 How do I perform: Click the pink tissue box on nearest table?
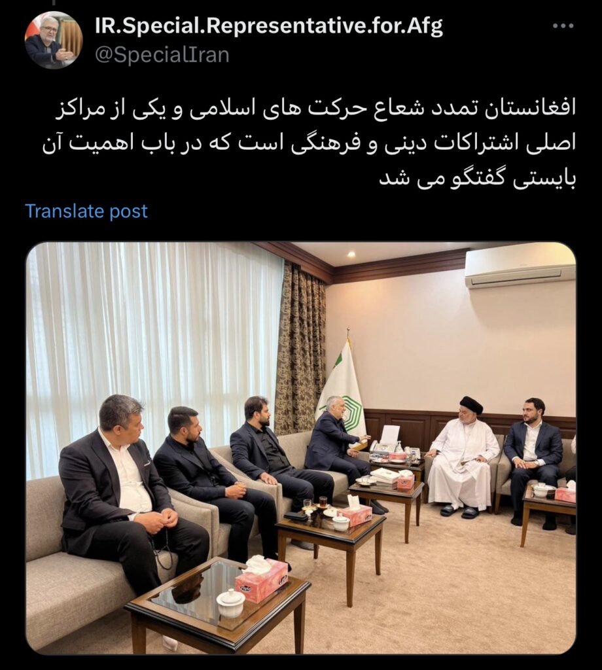coord(262,581)
